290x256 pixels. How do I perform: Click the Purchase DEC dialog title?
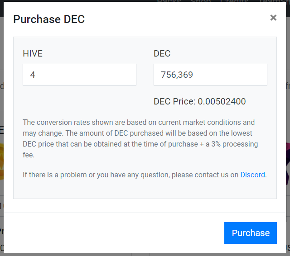pos(49,19)
